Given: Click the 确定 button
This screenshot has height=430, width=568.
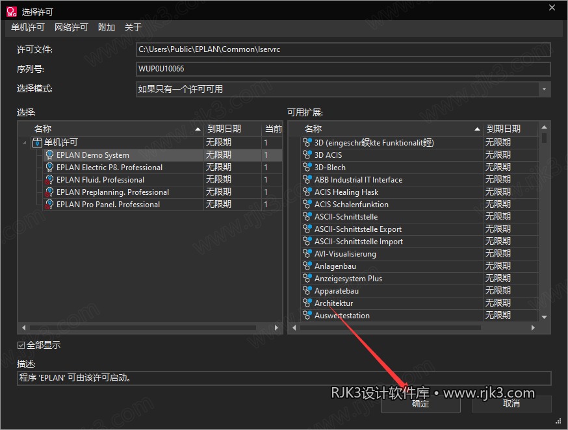Looking at the screenshot, I should [x=420, y=403].
